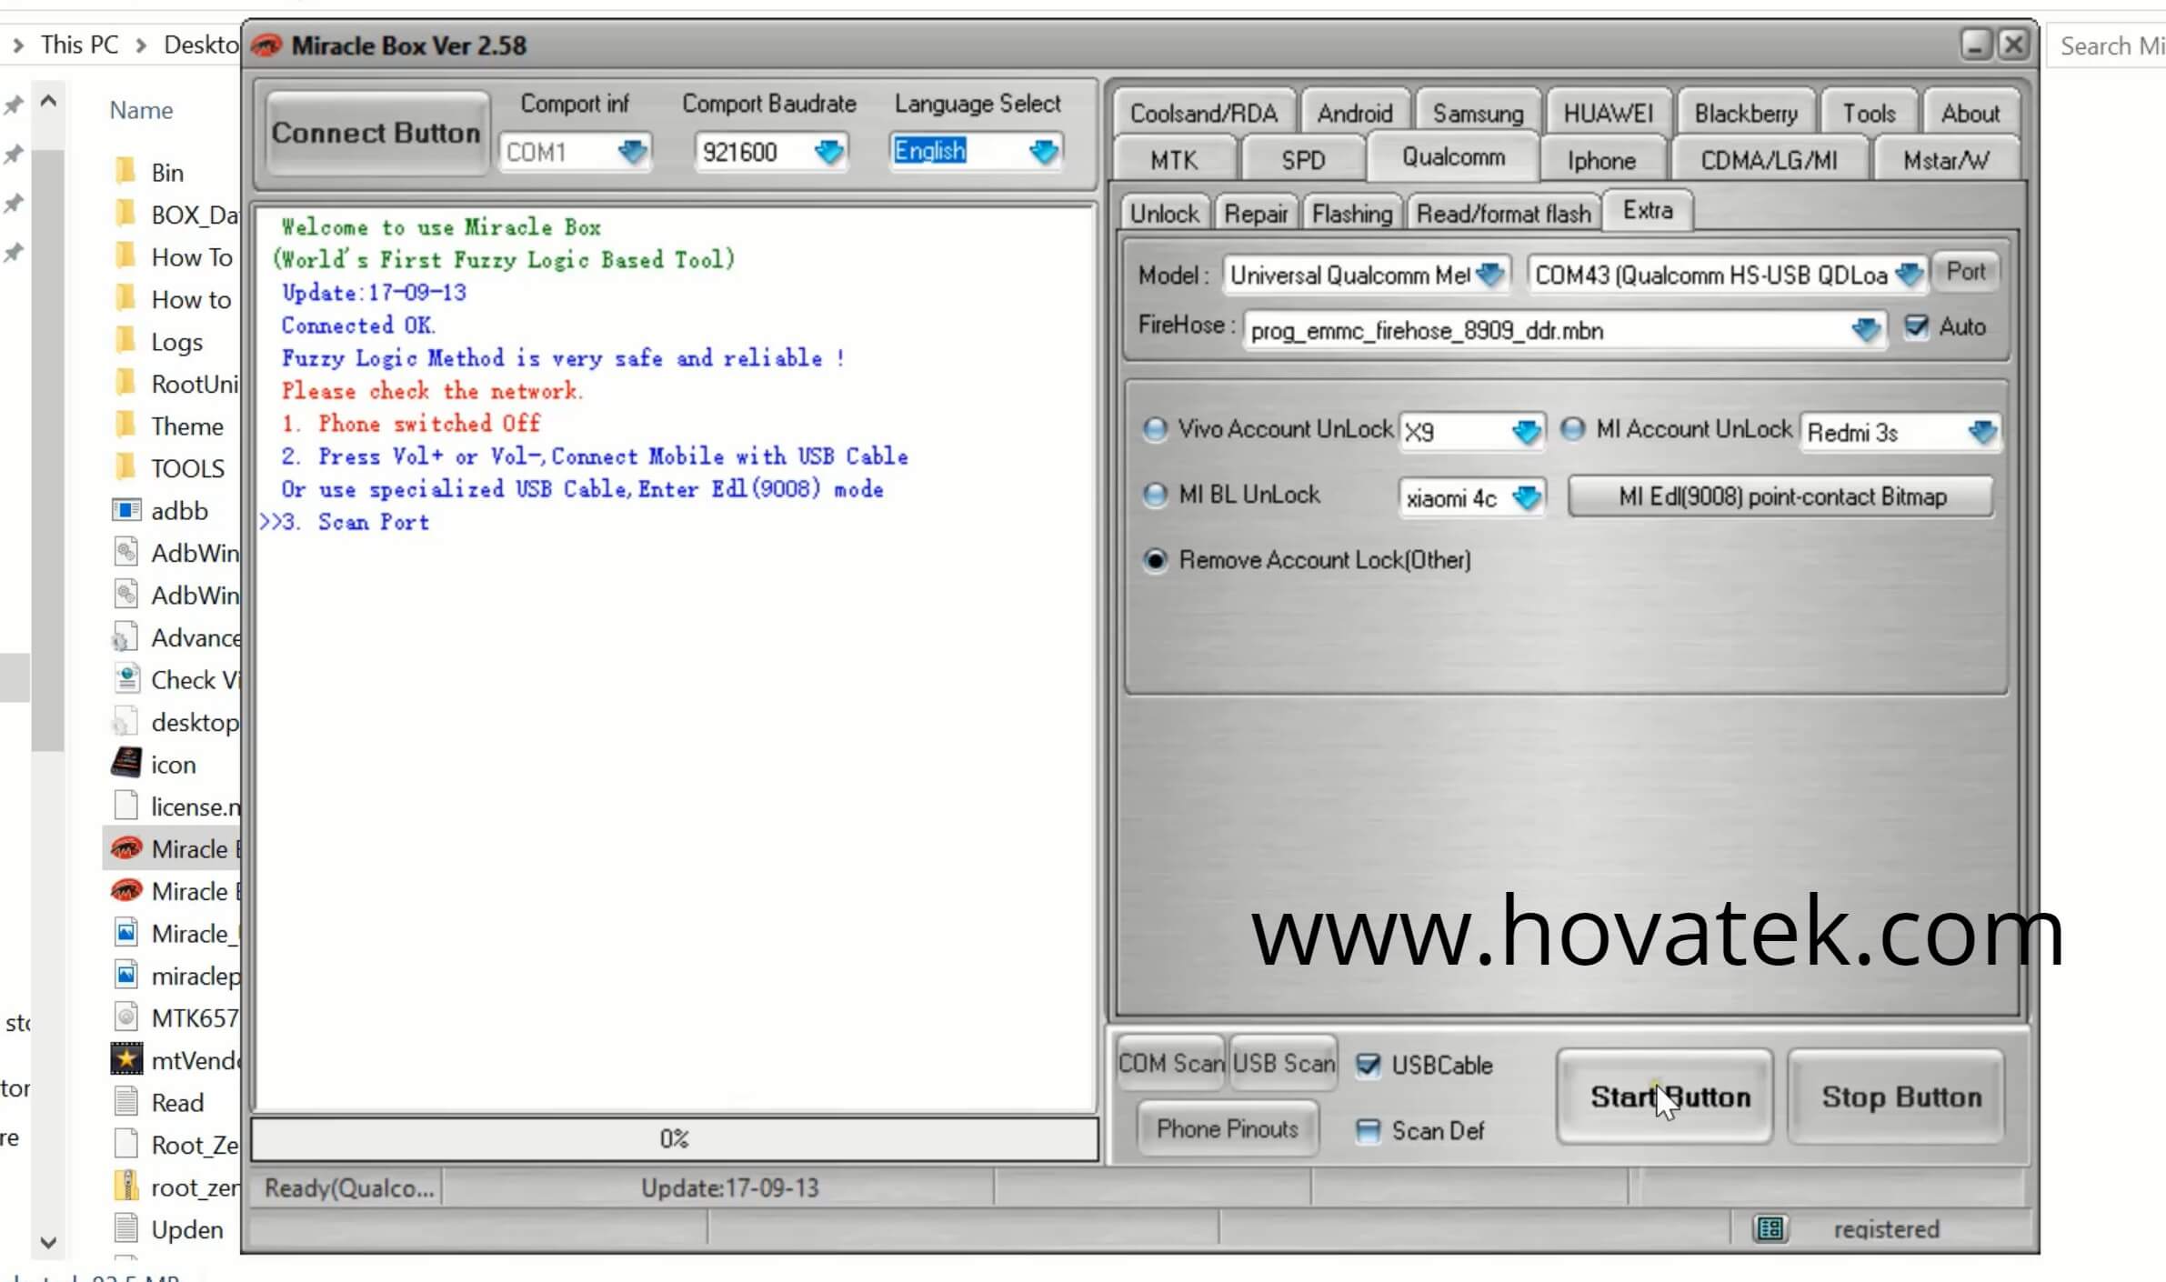Click the 0% progress bar
The width and height of the screenshot is (2166, 1282).
(674, 1138)
